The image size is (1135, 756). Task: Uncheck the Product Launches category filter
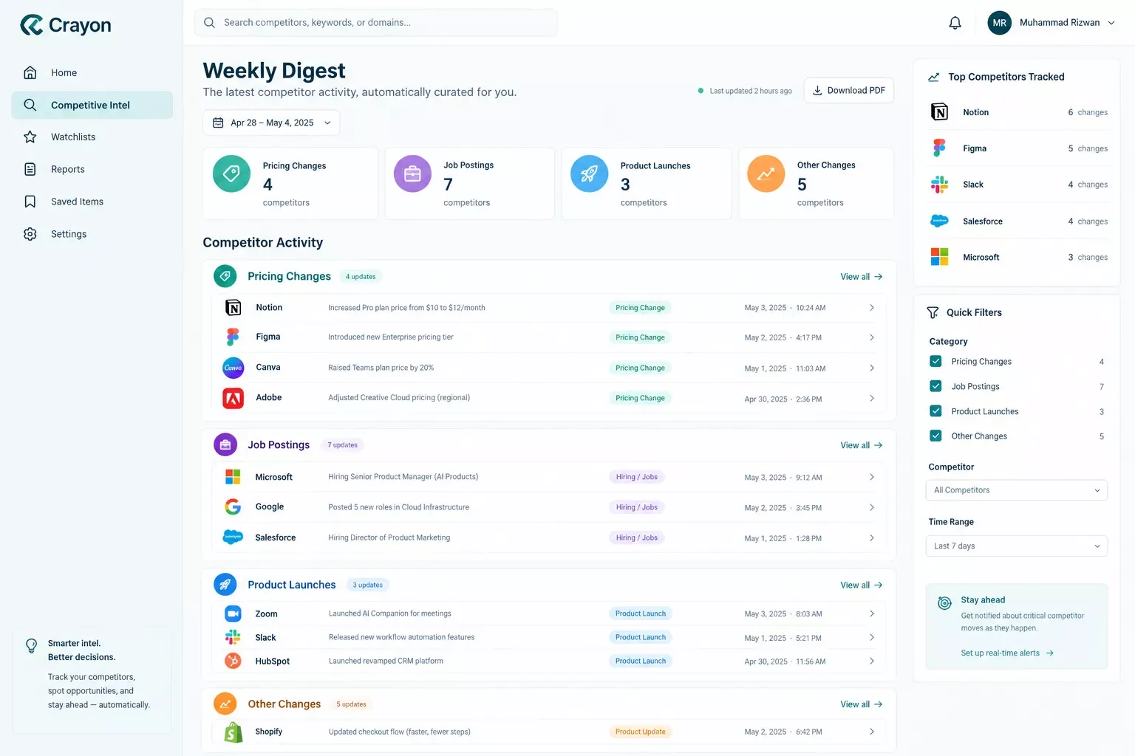(935, 411)
